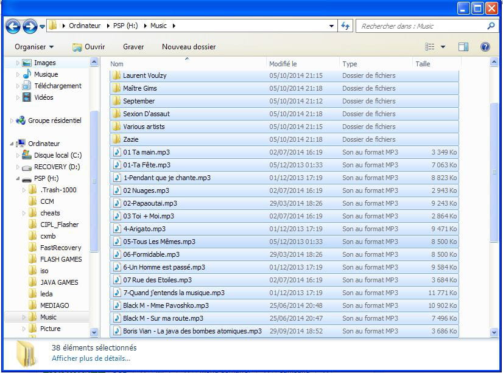
Task: Click the navigation pane scrollbar thumb
Action: [x=94, y=181]
